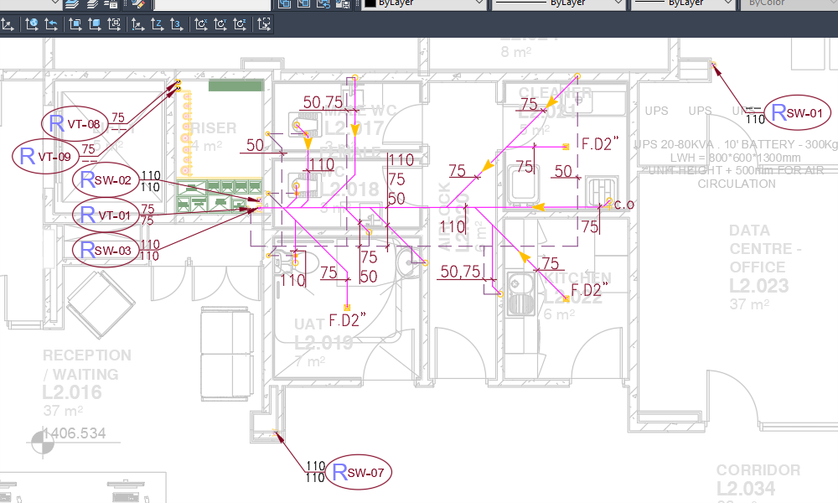Click the Z Axis Vector UCS icon
Screen dimensions: 838x503
click(158, 24)
